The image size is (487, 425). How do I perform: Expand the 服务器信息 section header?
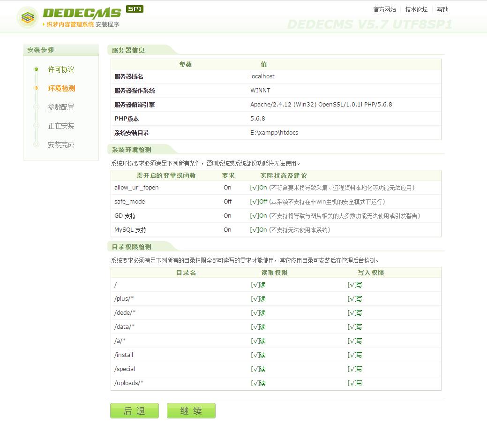129,50
